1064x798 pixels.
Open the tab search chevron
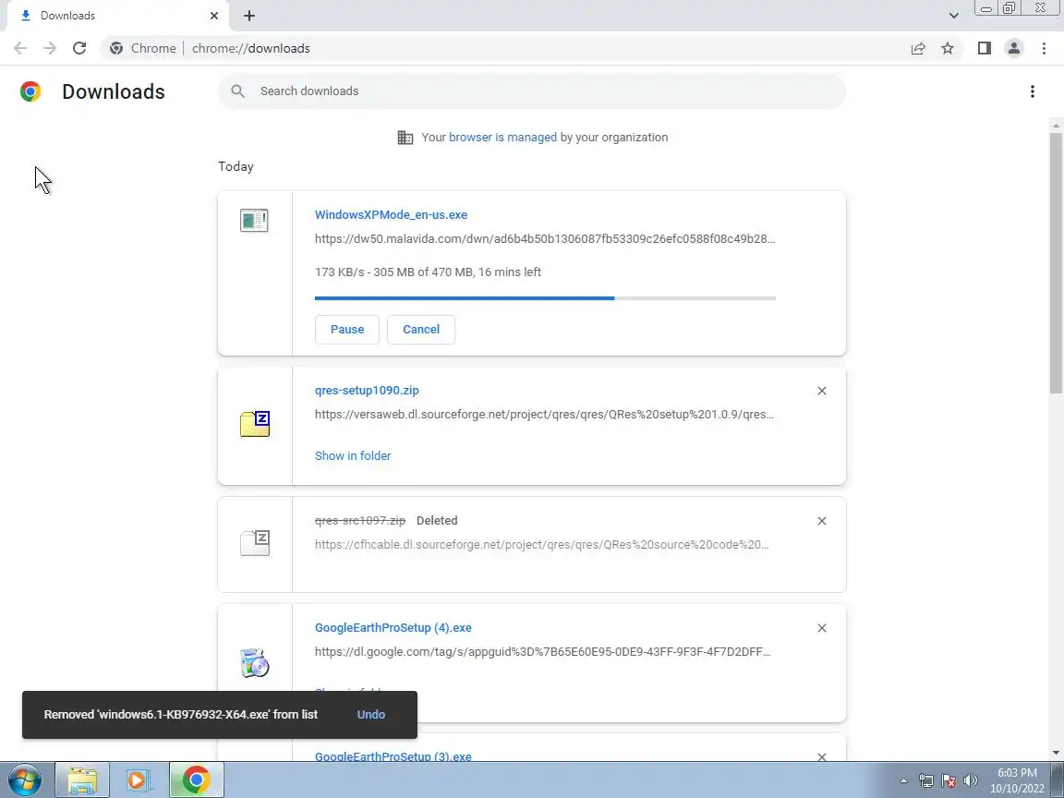(953, 16)
